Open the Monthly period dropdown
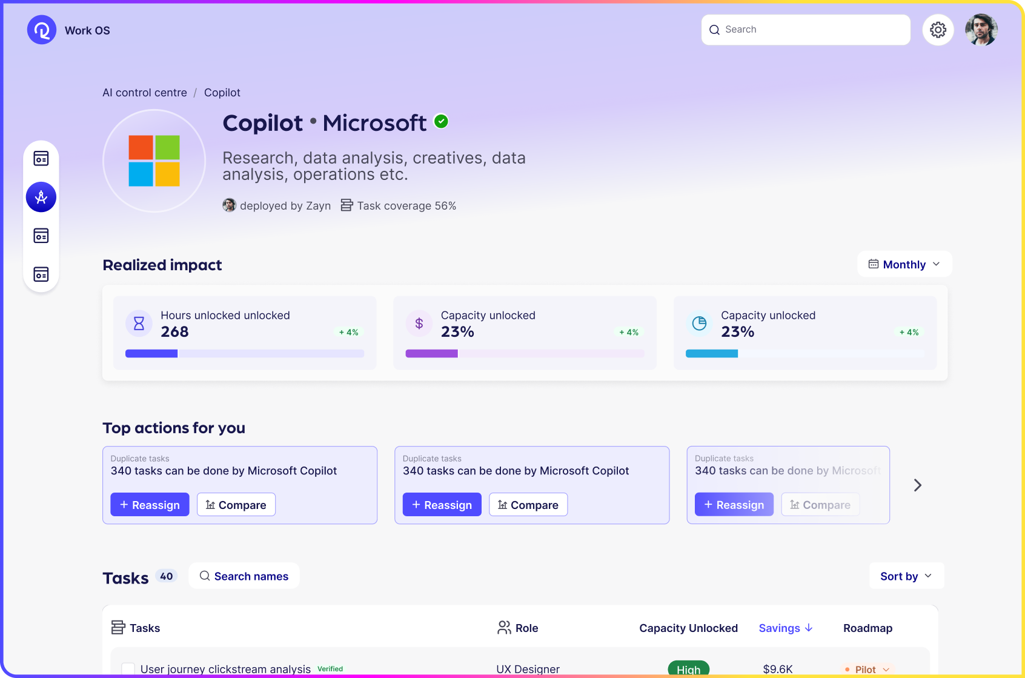 (x=904, y=264)
